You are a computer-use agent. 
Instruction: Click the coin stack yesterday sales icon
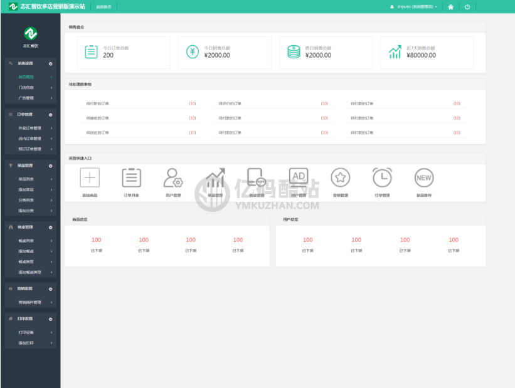[294, 52]
